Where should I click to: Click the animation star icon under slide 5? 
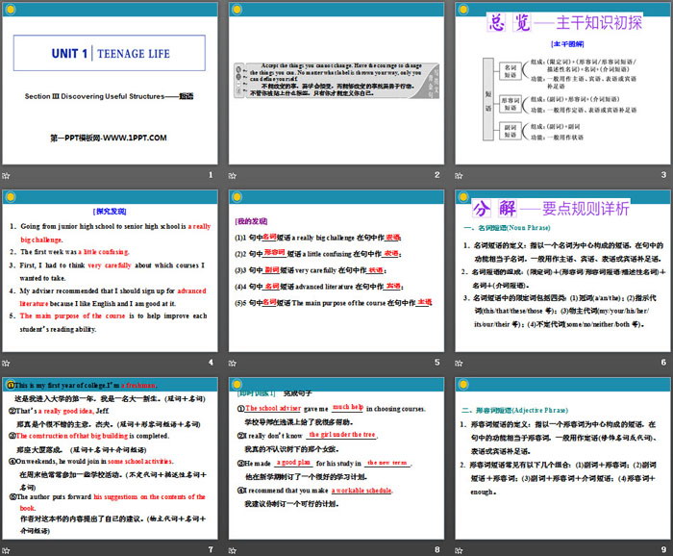point(234,363)
